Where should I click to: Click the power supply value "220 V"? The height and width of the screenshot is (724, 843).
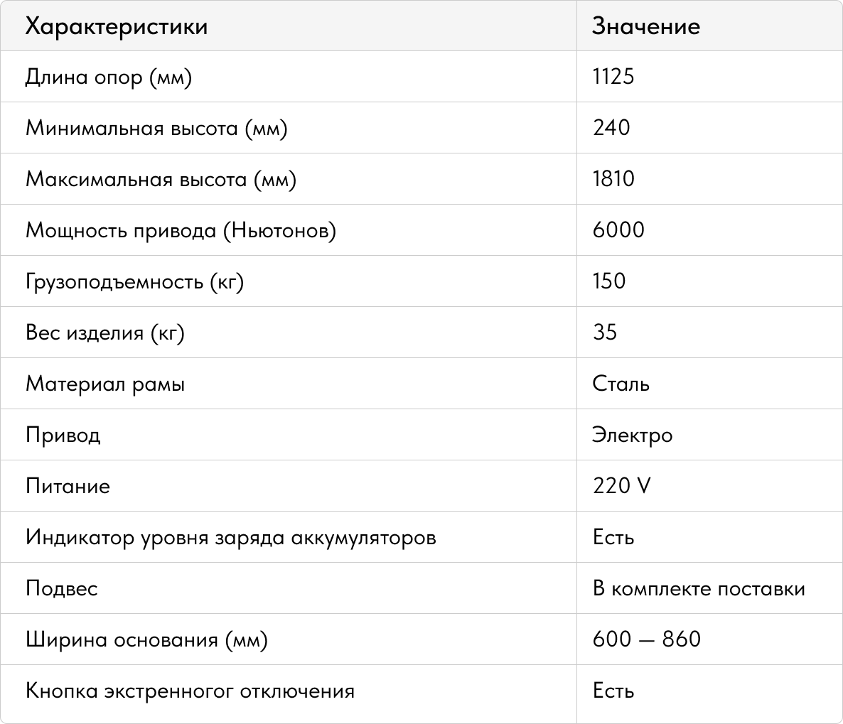pos(622,486)
